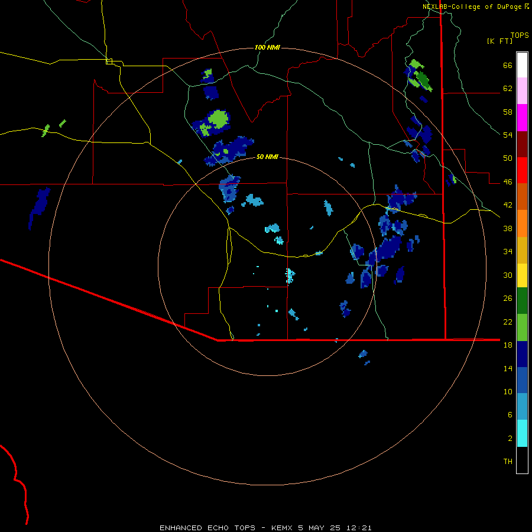
Task: Click the magenta swatch between 54 and 58
Action: (x=522, y=118)
